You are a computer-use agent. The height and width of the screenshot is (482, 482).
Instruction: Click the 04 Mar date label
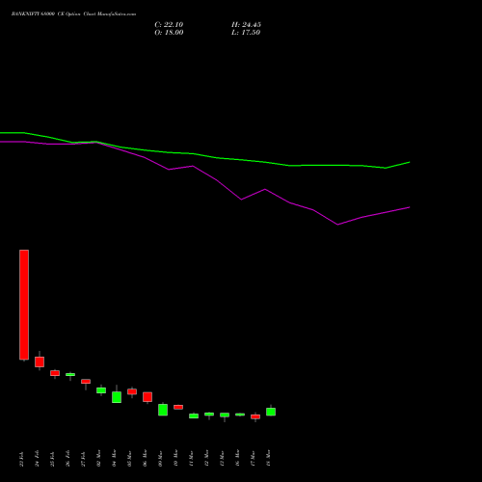[x=114, y=458]
